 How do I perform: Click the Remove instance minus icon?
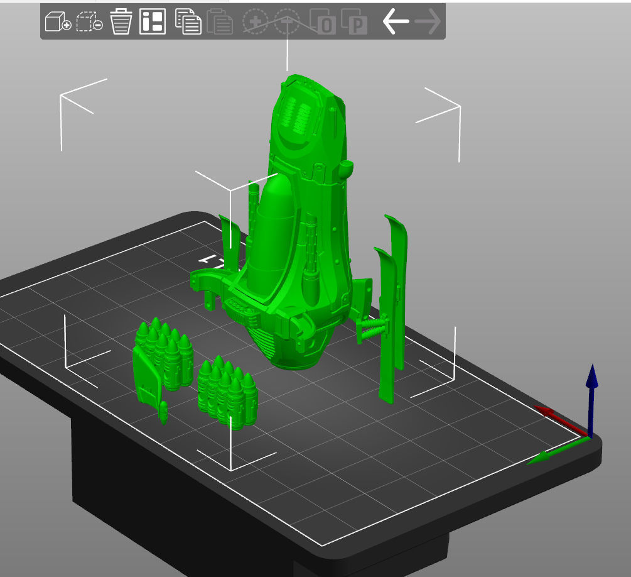287,21
